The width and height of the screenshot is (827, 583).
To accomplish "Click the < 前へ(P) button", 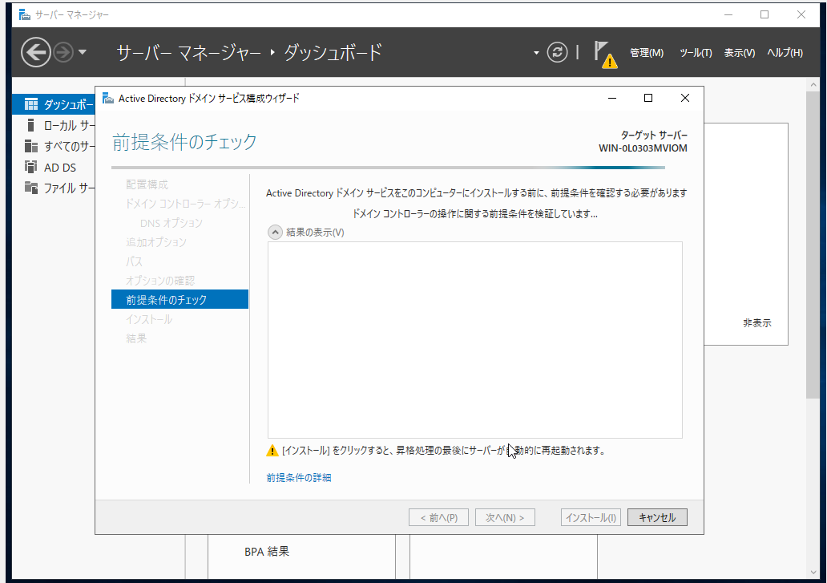I will click(438, 517).
